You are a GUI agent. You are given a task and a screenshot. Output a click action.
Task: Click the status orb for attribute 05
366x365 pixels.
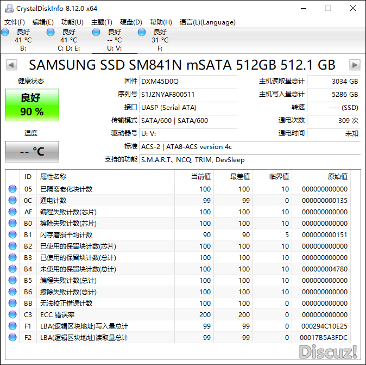pos(12,189)
